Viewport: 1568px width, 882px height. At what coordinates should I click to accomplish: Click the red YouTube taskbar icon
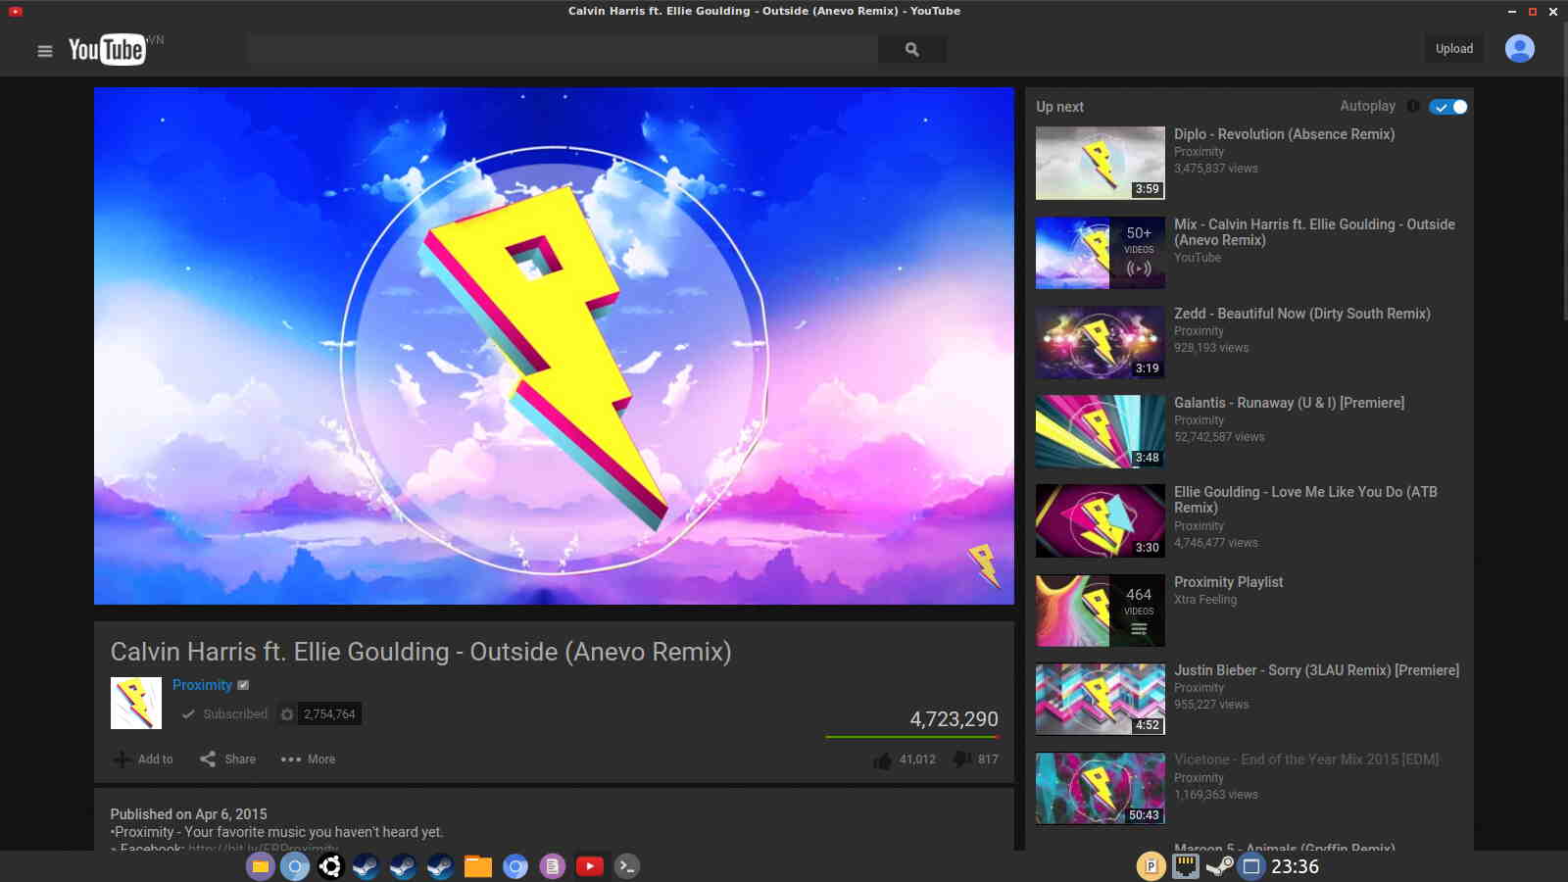click(589, 866)
